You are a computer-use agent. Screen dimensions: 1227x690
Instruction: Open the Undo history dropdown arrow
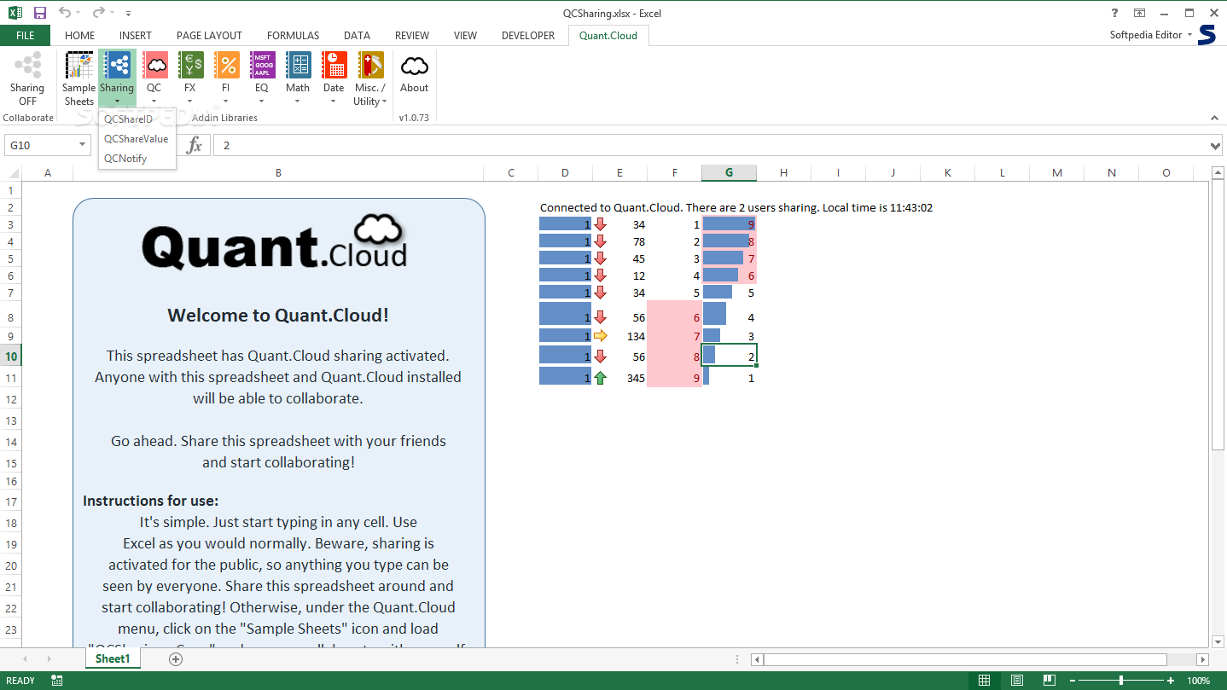click(x=79, y=14)
